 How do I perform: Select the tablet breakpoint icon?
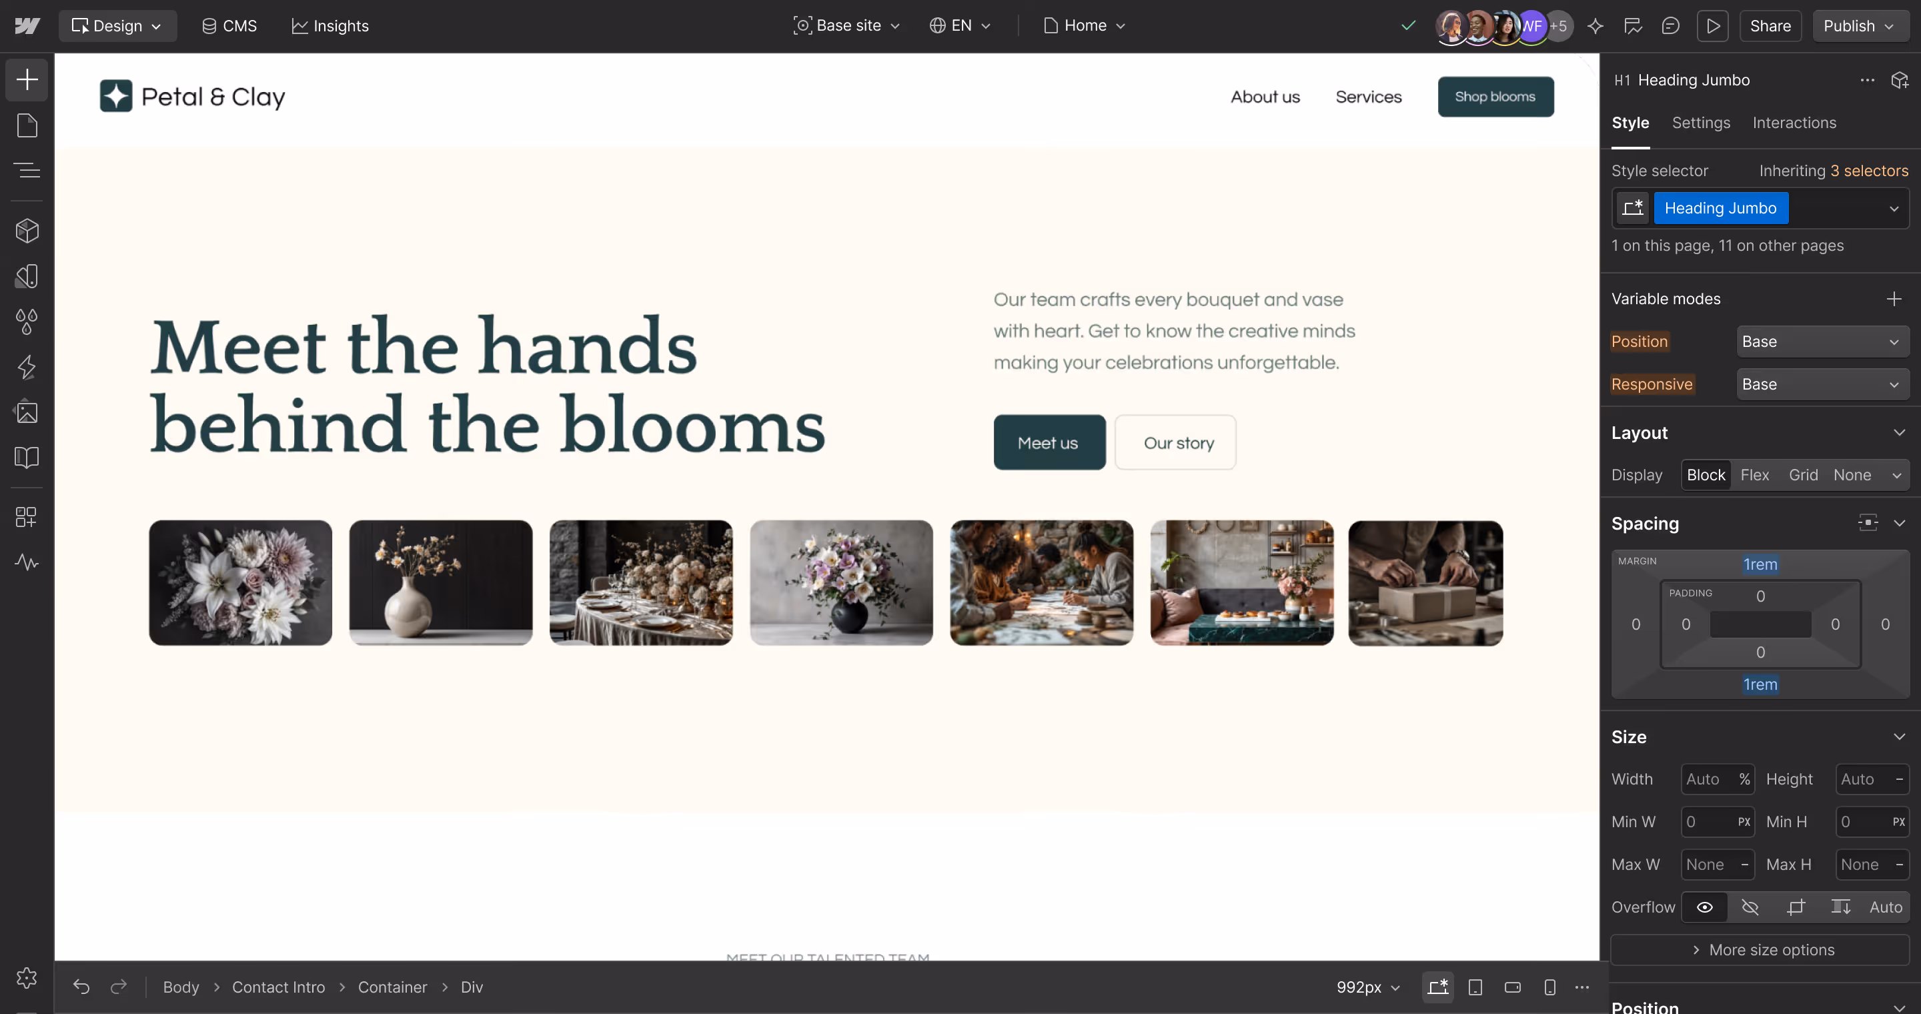click(1475, 987)
